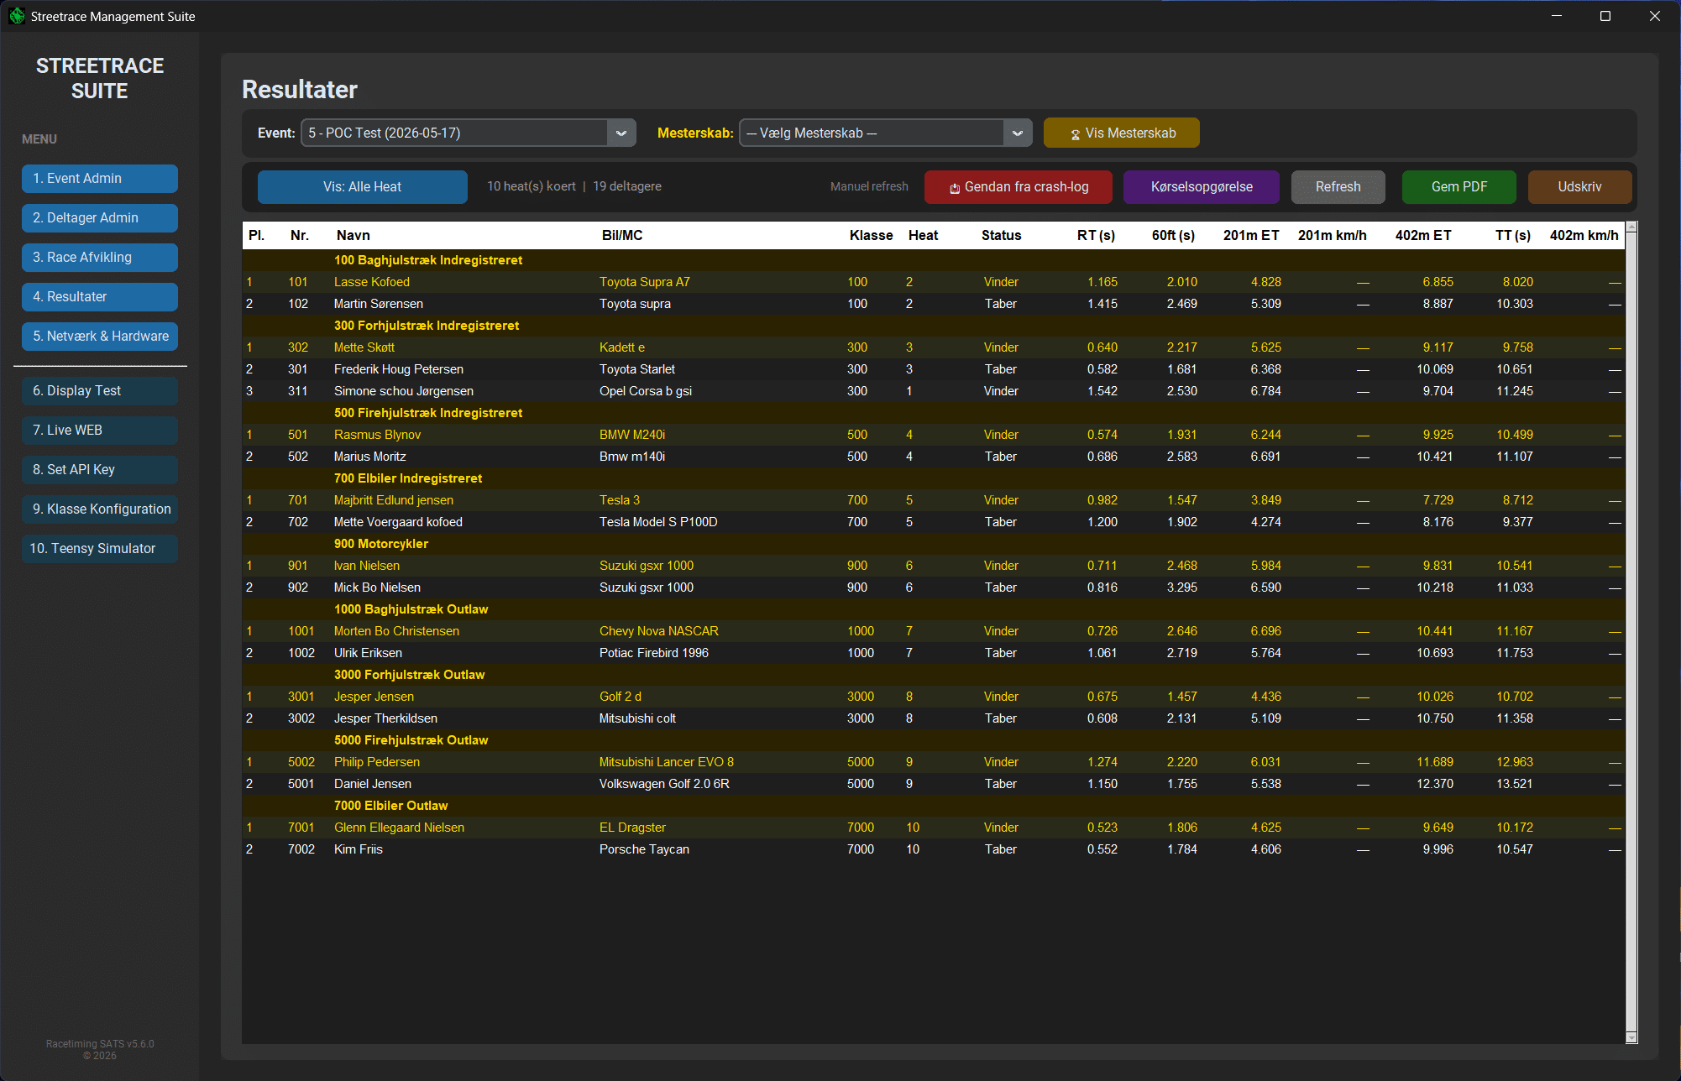Open 6. Display Test
The width and height of the screenshot is (1681, 1081).
(x=100, y=390)
